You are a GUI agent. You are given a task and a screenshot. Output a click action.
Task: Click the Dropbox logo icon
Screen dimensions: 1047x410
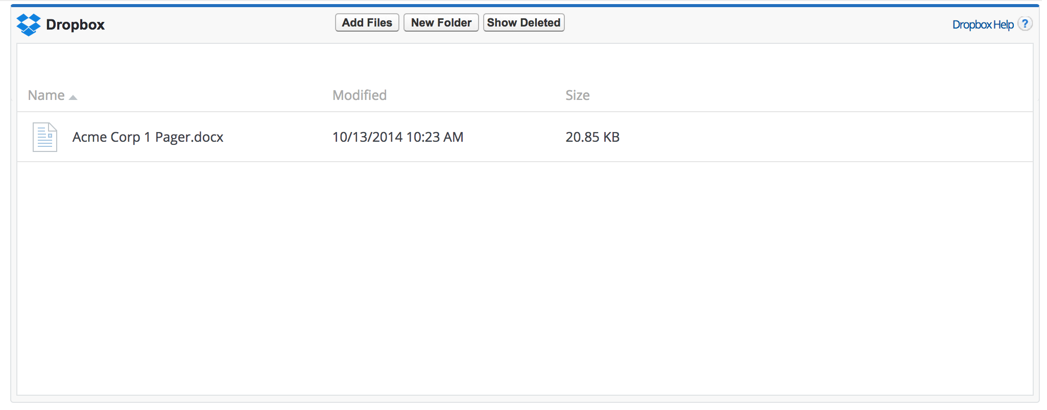29,24
